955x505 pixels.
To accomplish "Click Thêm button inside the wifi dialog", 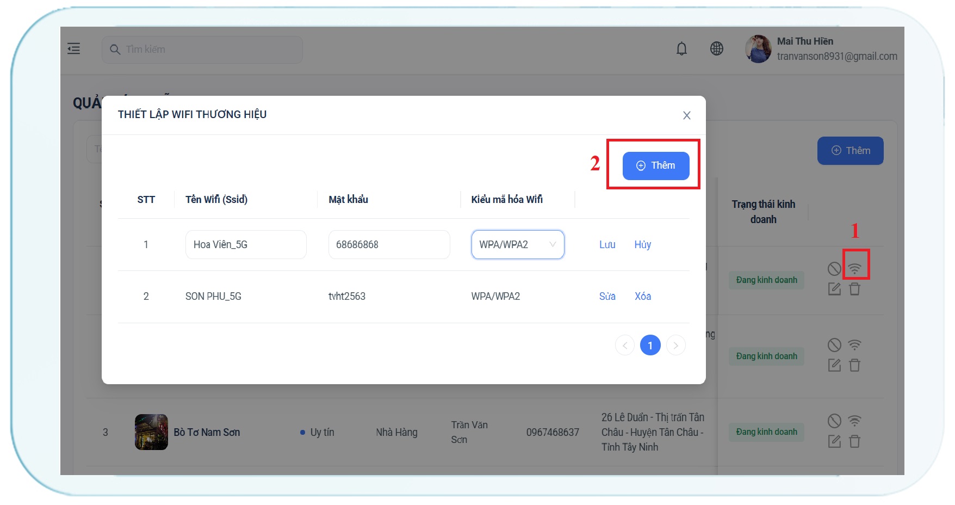I will point(656,166).
